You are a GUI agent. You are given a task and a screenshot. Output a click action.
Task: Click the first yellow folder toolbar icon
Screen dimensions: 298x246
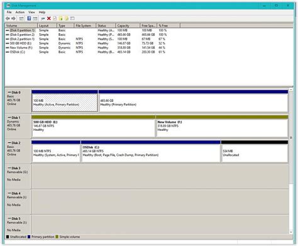point(61,18)
